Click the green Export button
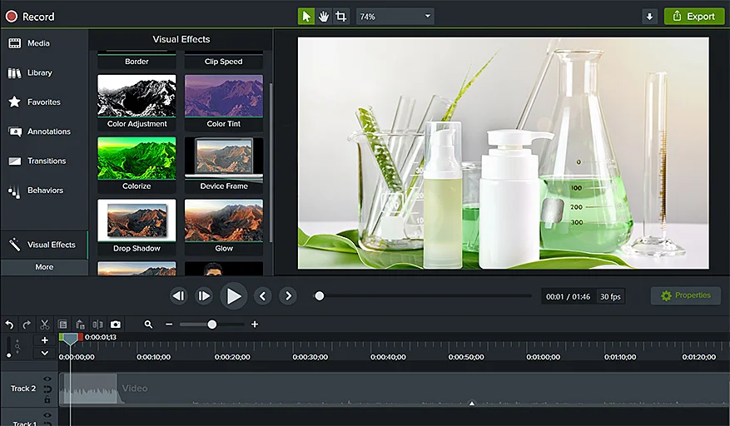 pos(694,17)
